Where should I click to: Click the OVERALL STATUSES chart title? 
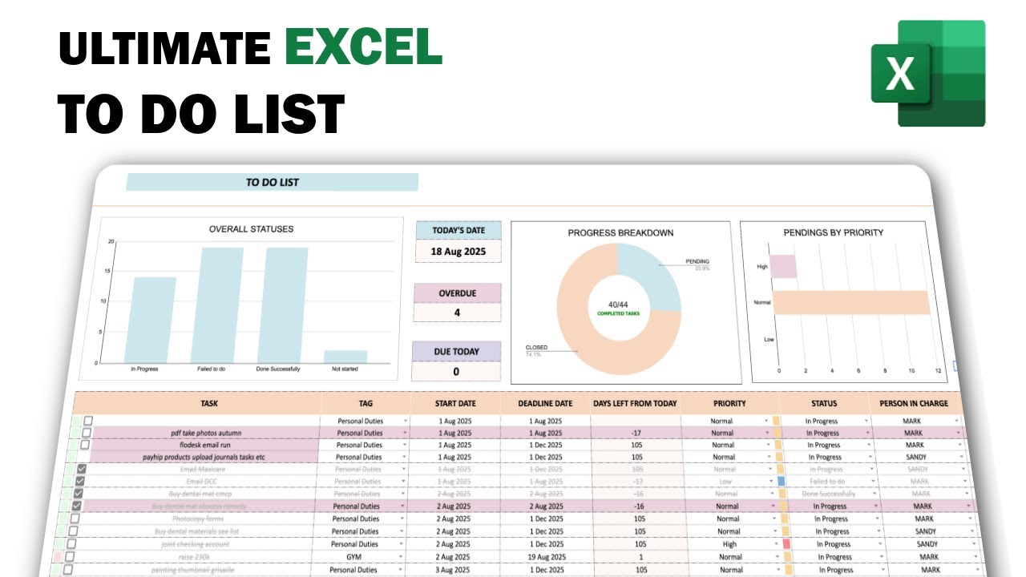(x=251, y=229)
